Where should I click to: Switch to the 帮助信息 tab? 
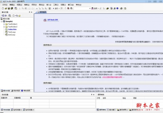[x=26, y=91]
